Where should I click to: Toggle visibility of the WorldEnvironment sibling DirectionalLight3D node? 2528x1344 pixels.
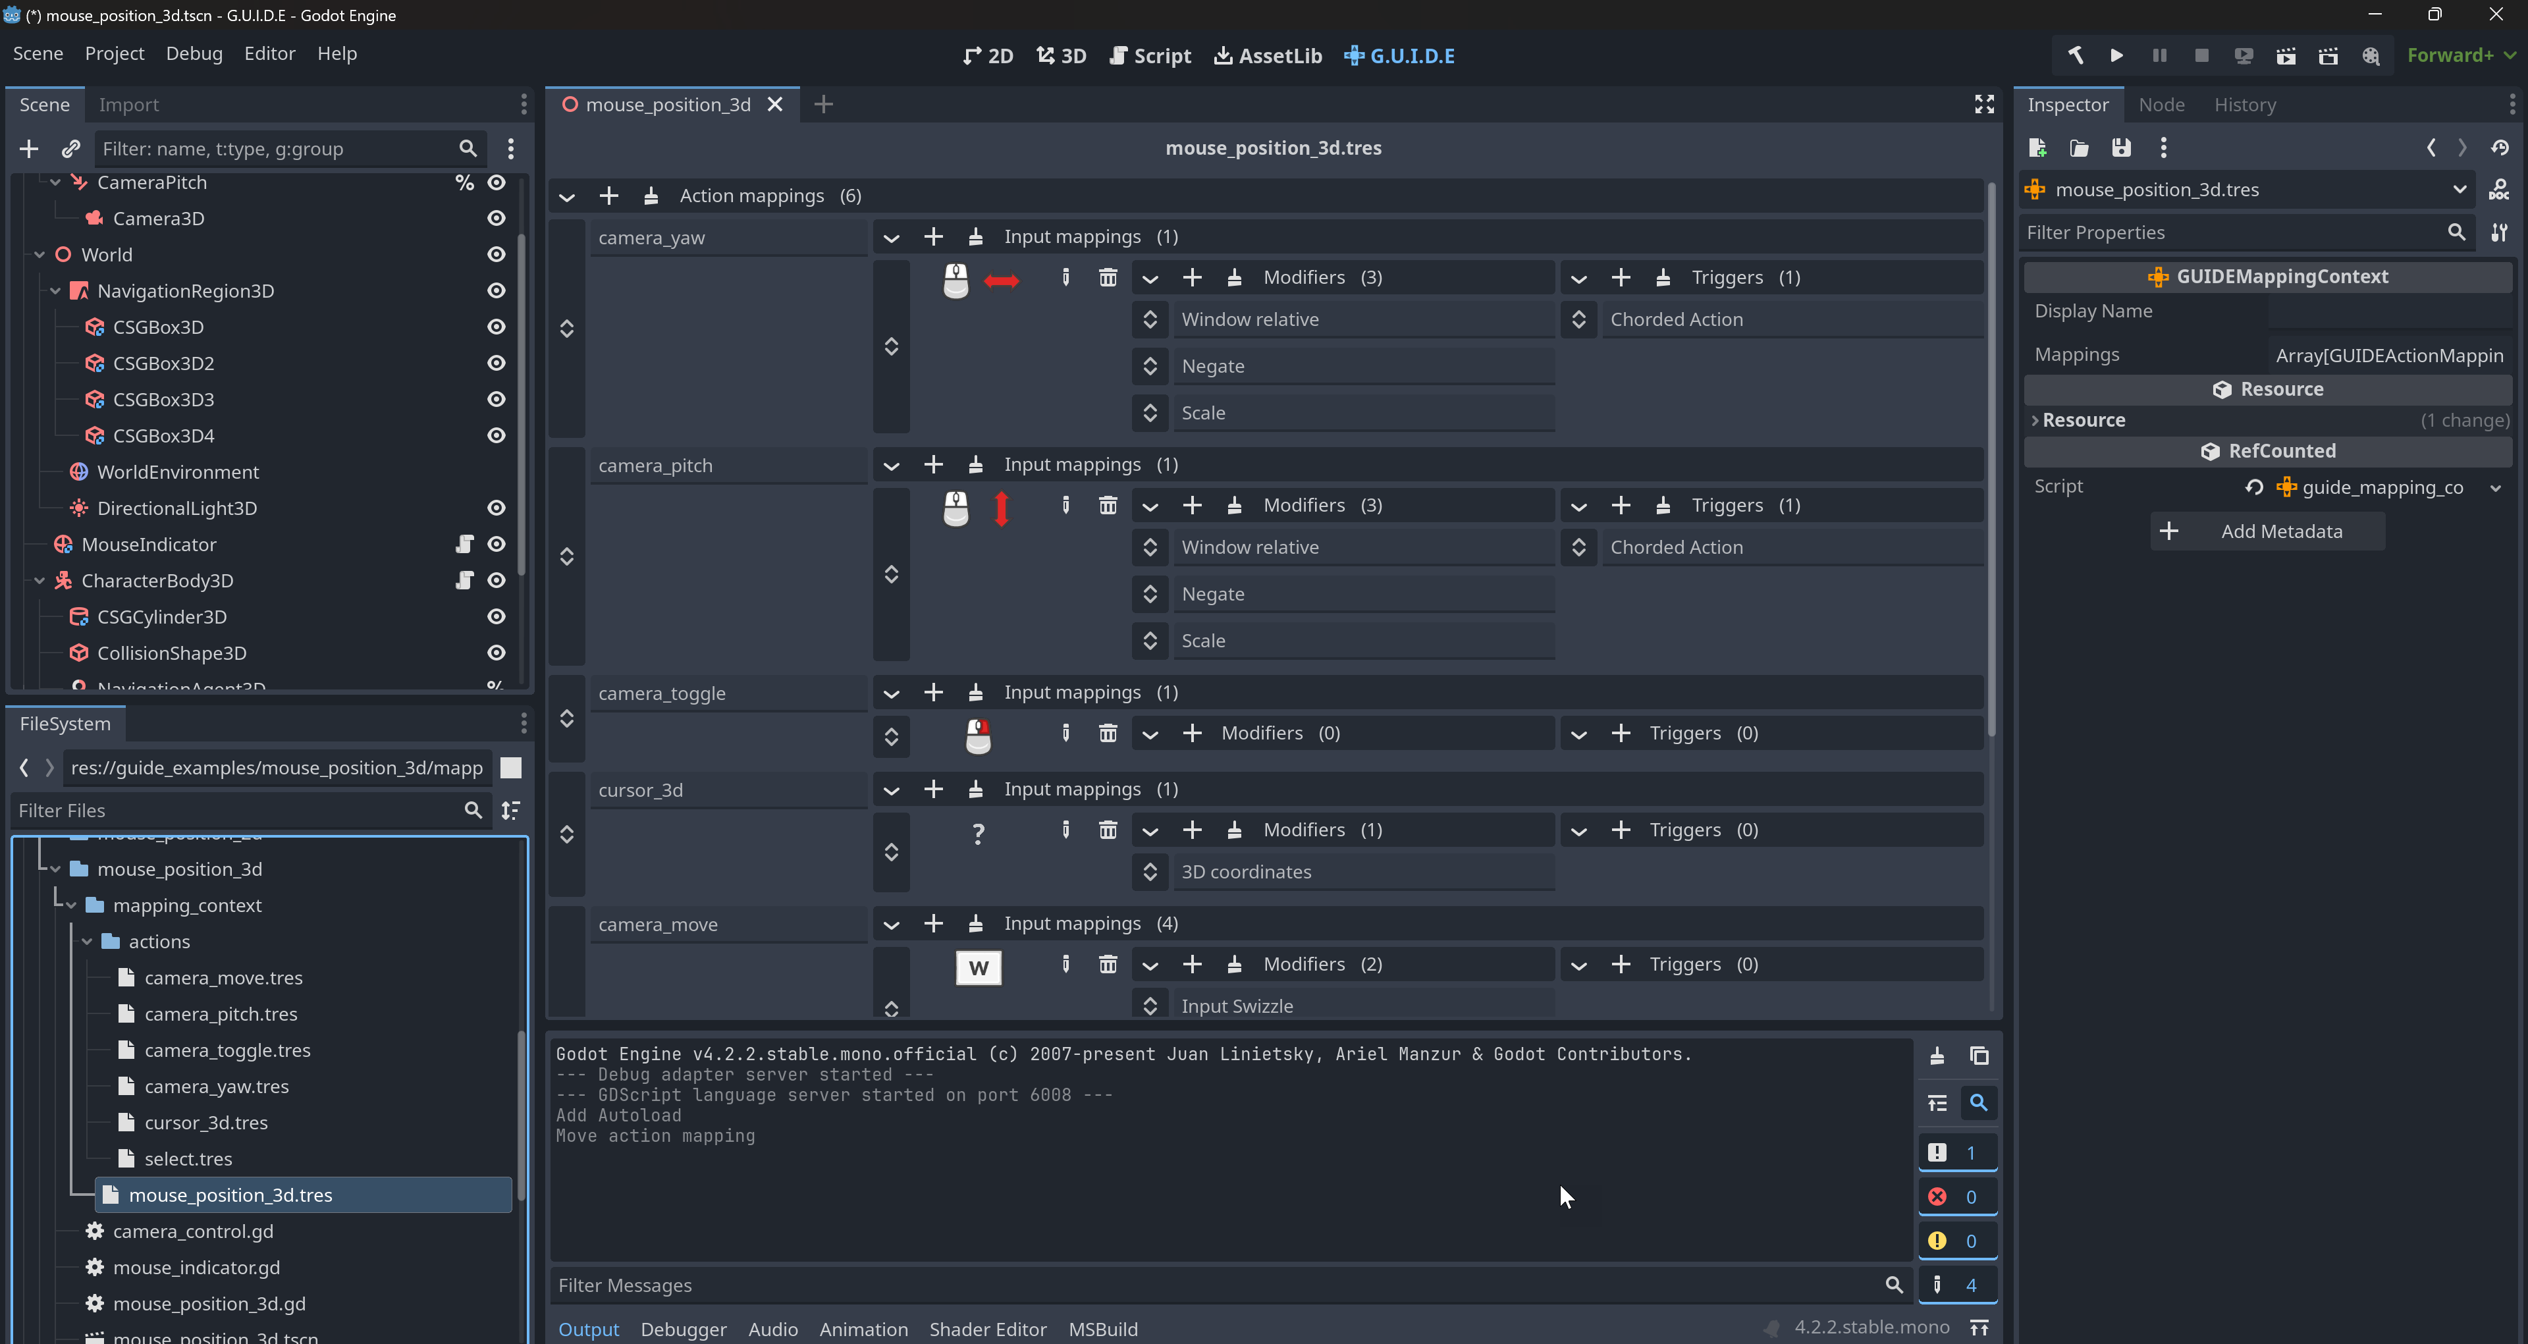pos(497,508)
